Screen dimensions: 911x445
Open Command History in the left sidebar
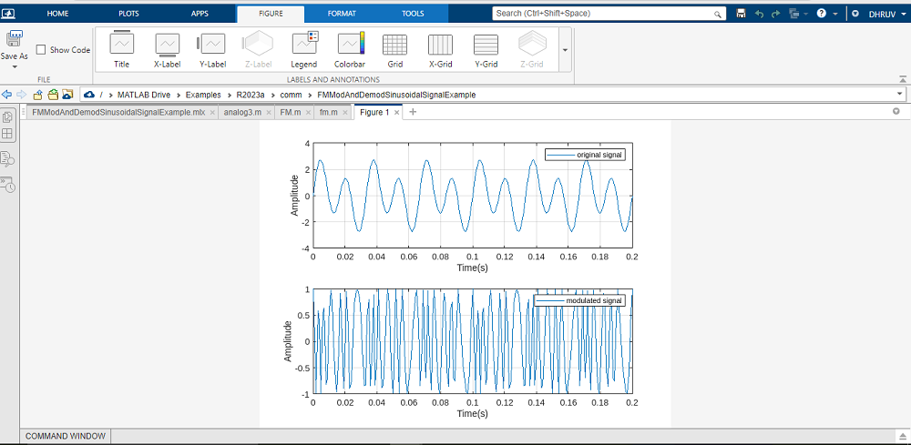[x=8, y=184]
